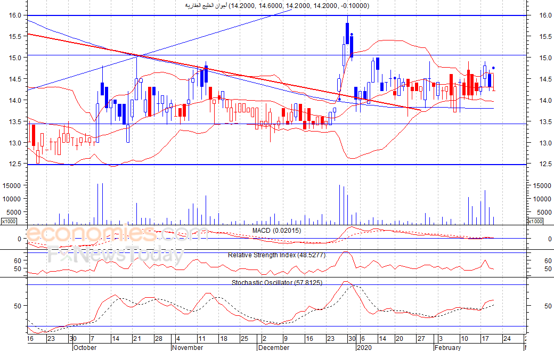This screenshot has height=351, width=554.
Task: Click the 15.5 label on left price axis
Action: coord(15,36)
